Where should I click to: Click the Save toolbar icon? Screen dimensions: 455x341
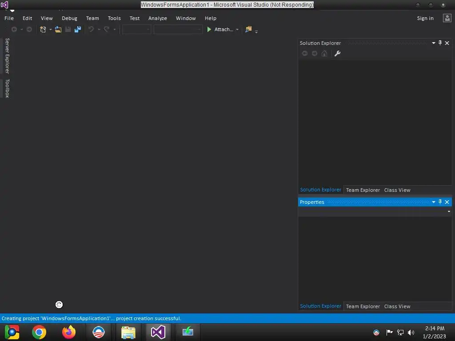pos(68,29)
